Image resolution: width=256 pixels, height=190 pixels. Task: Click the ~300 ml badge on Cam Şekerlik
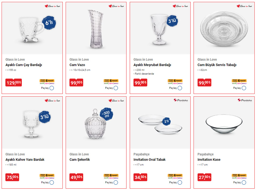[107, 114]
